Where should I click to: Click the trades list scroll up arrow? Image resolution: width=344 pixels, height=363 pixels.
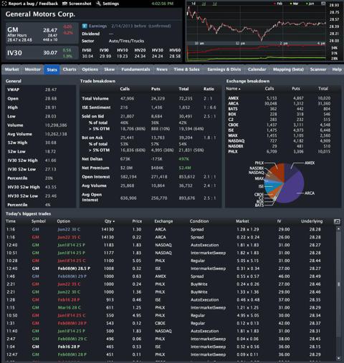338,228
